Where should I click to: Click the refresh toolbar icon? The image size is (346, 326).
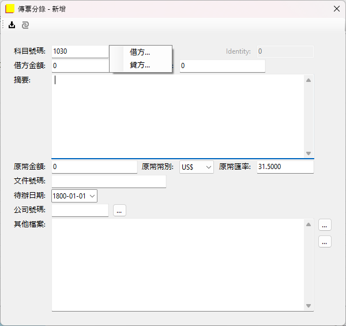[x=25, y=25]
